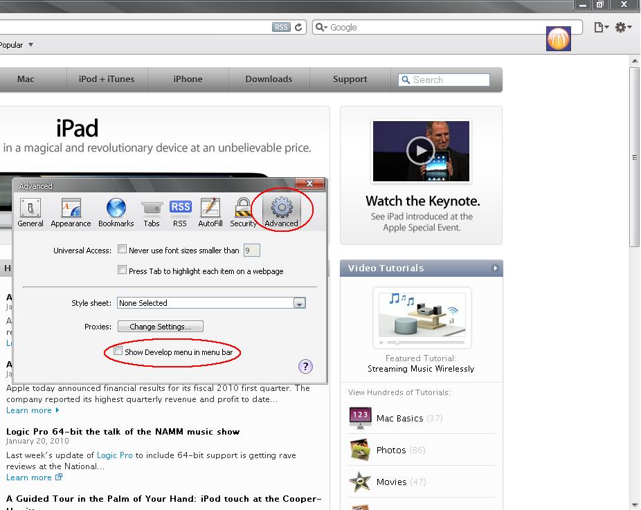Click the purple help question mark
The image size is (641, 510).
click(x=306, y=367)
